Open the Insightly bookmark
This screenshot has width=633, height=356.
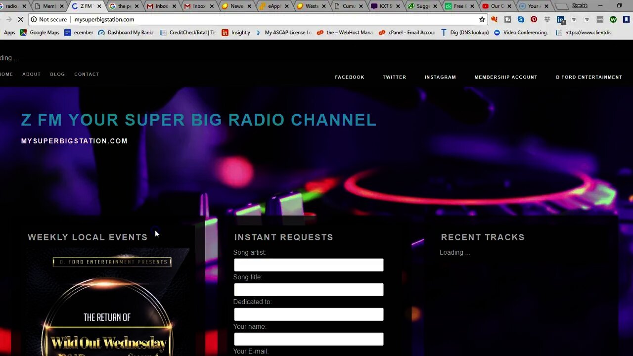pyautogui.click(x=236, y=33)
